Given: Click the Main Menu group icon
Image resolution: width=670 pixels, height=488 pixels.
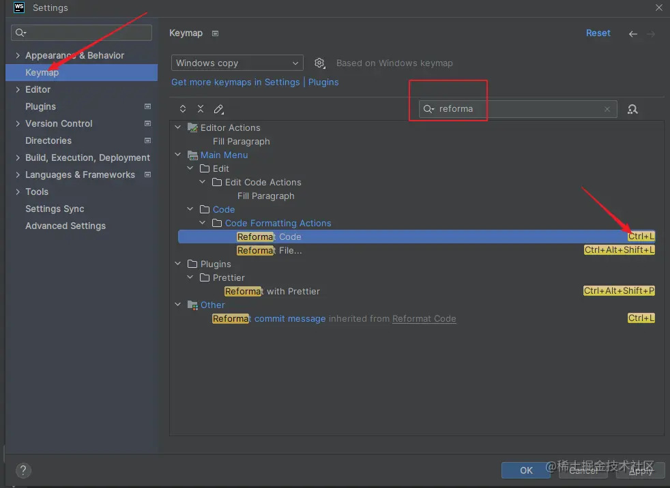Looking at the screenshot, I should (x=192, y=155).
